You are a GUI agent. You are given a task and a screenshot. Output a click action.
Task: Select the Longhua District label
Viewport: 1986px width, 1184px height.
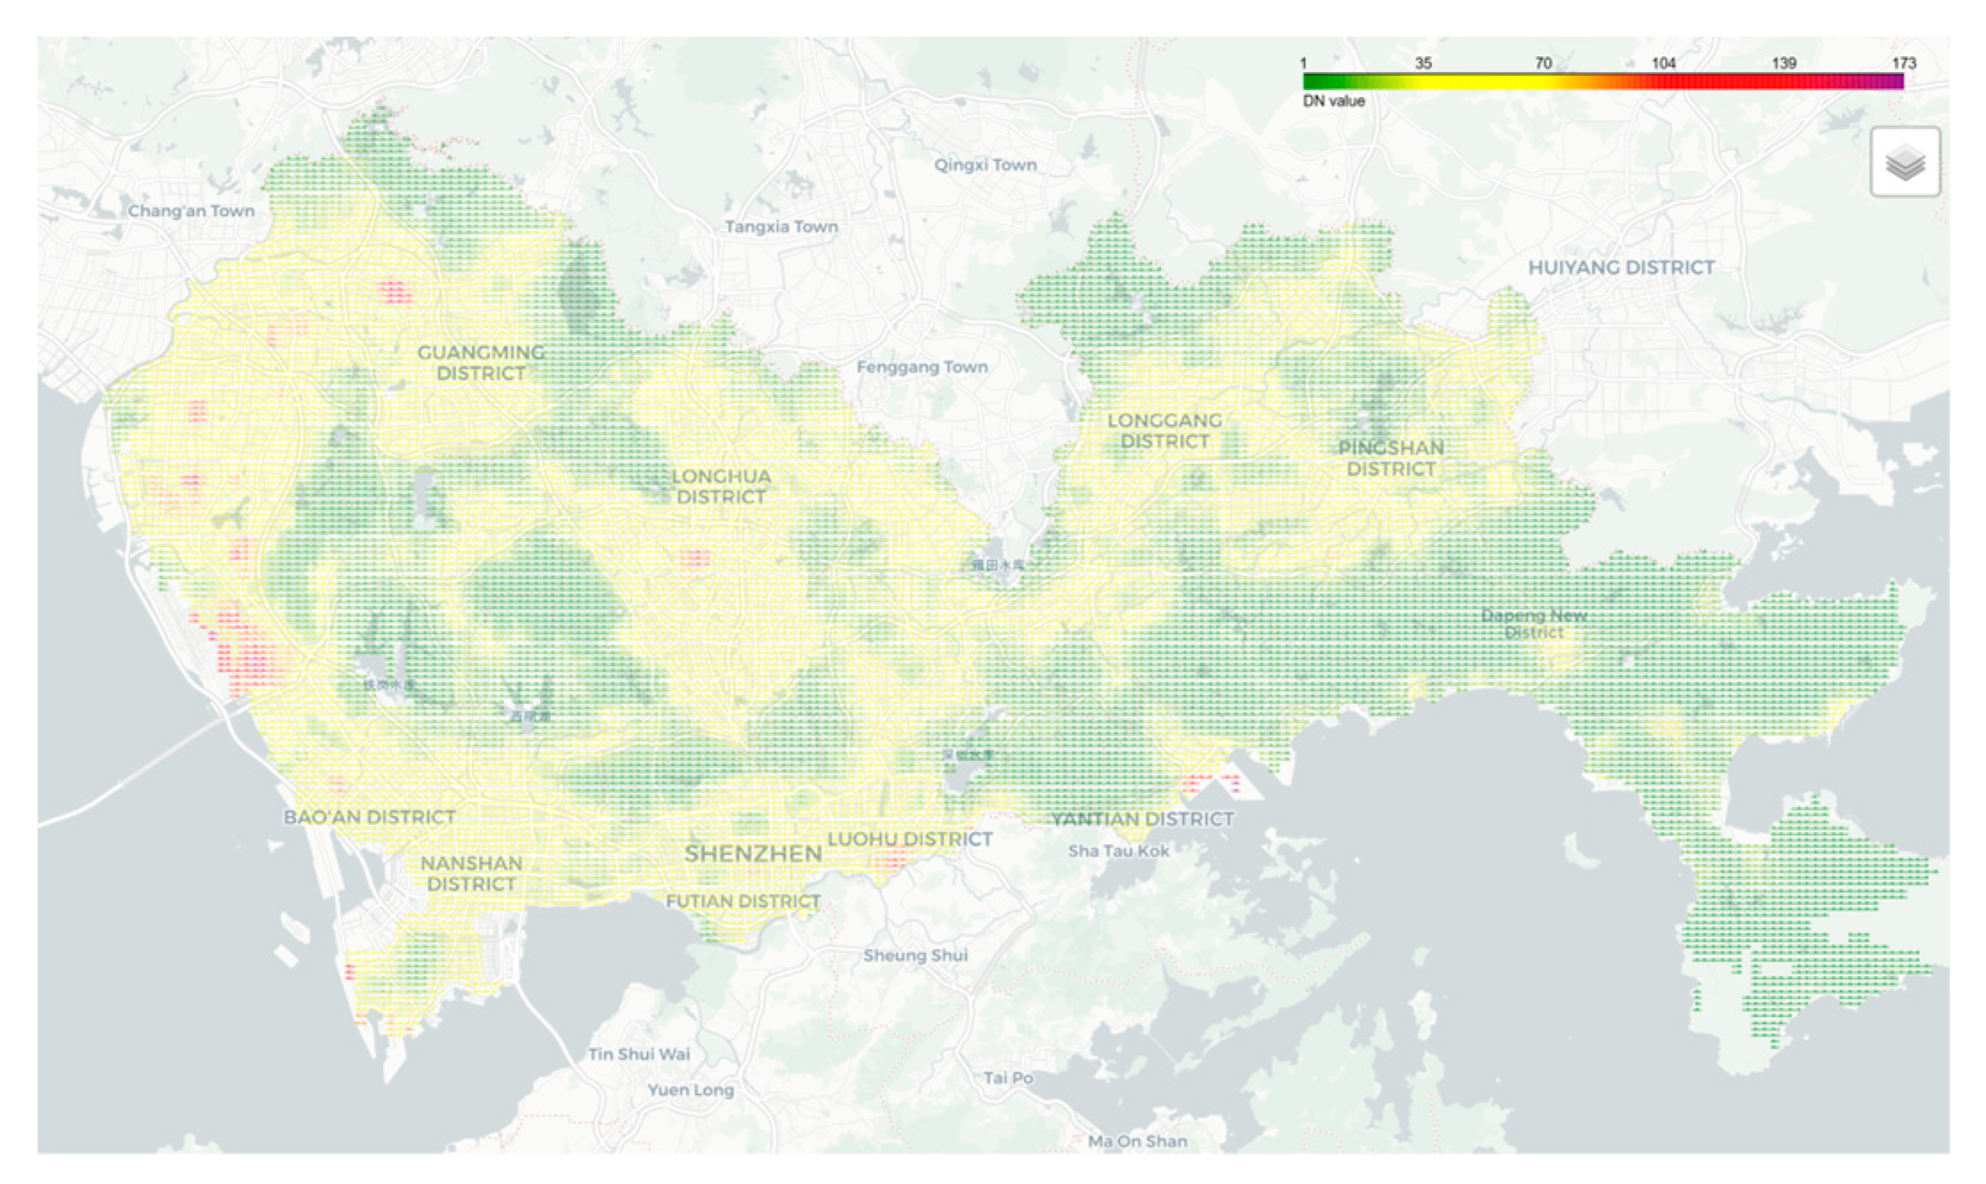tap(721, 487)
